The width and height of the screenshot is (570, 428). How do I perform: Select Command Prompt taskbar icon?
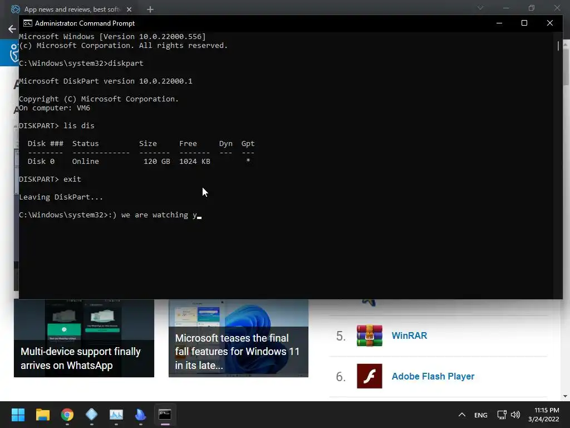pyautogui.click(x=165, y=415)
